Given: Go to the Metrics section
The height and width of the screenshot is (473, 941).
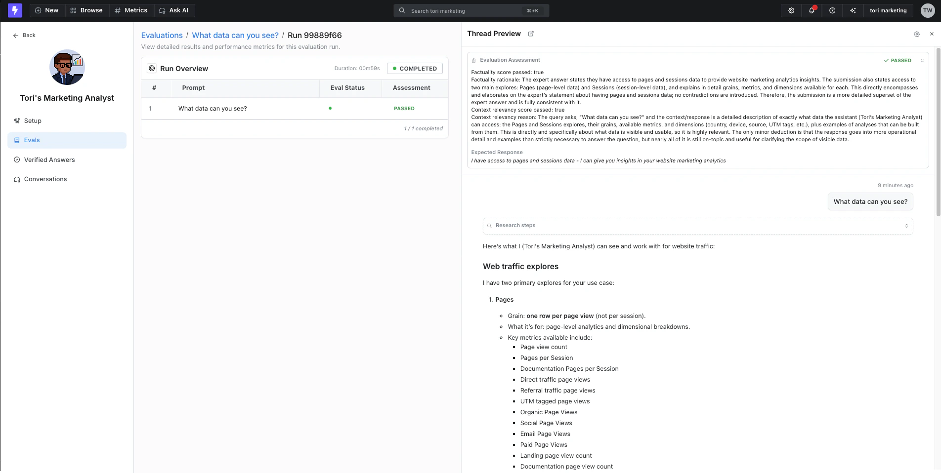Looking at the screenshot, I should pyautogui.click(x=131, y=10).
